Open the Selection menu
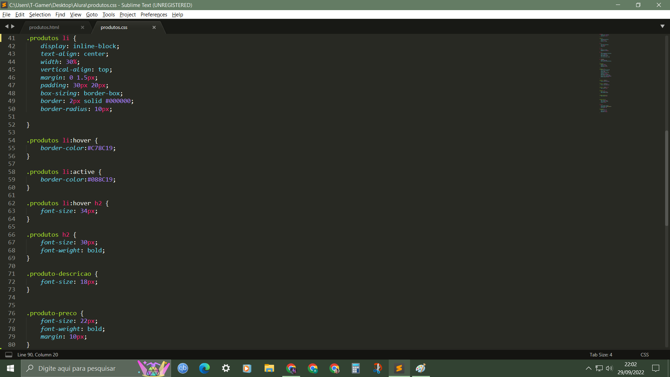This screenshot has height=377, width=670. point(39,14)
